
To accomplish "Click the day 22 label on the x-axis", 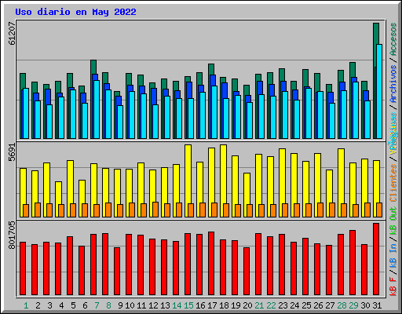I will (271, 305).
